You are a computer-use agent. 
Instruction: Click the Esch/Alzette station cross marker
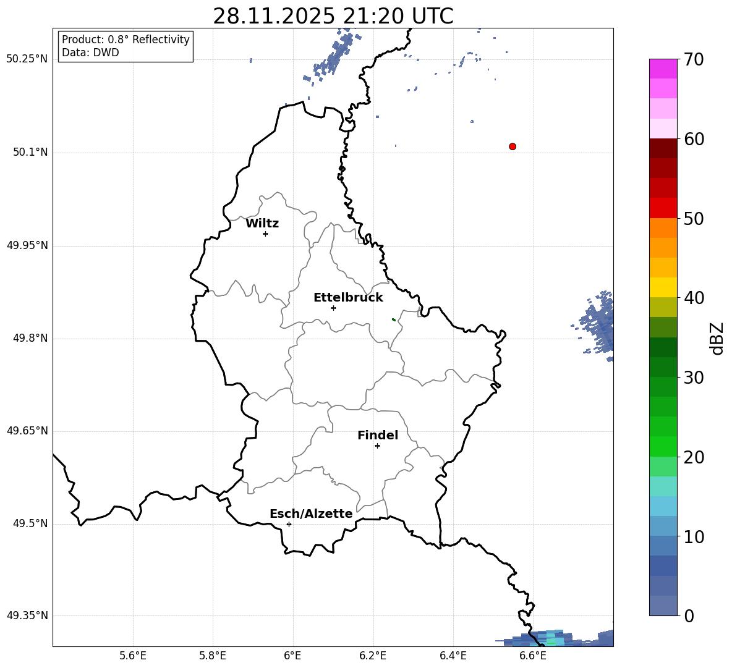289,524
